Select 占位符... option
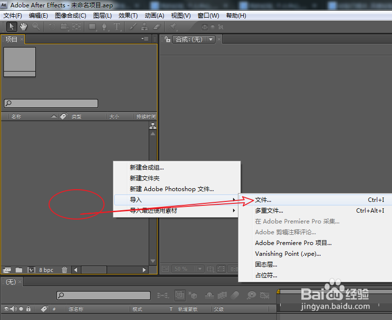The image size is (392, 320). pyautogui.click(x=315, y=275)
